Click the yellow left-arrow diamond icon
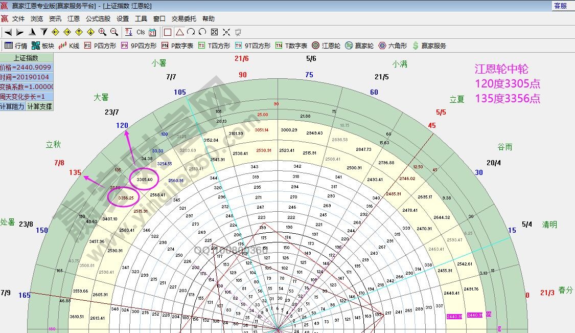This screenshot has height=333, width=575. pyautogui.click(x=56, y=32)
